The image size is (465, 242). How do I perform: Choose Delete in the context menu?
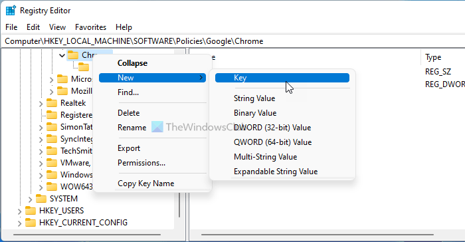[152, 113]
